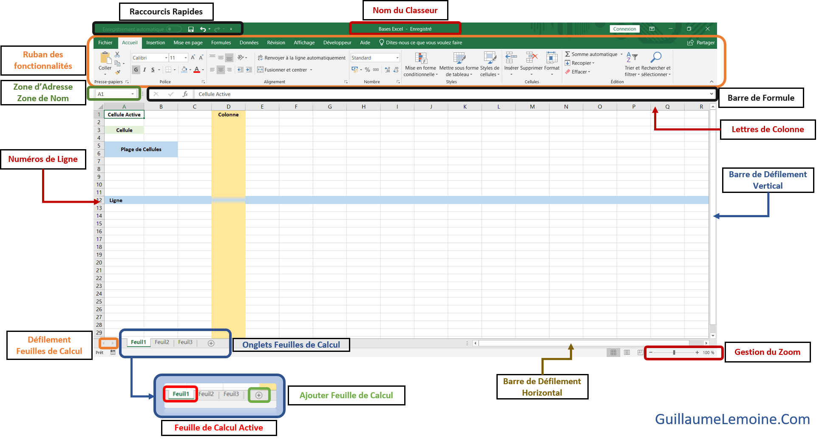Select the Couper (scissors) icon

(118, 54)
